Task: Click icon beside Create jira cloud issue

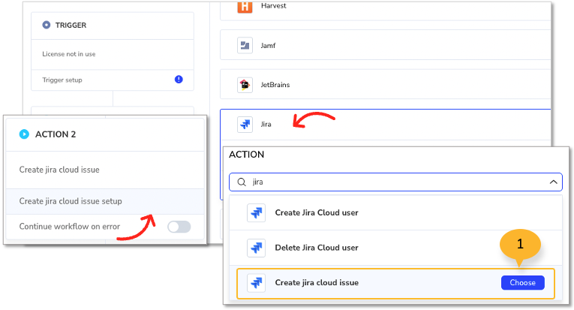Action: pos(257,283)
